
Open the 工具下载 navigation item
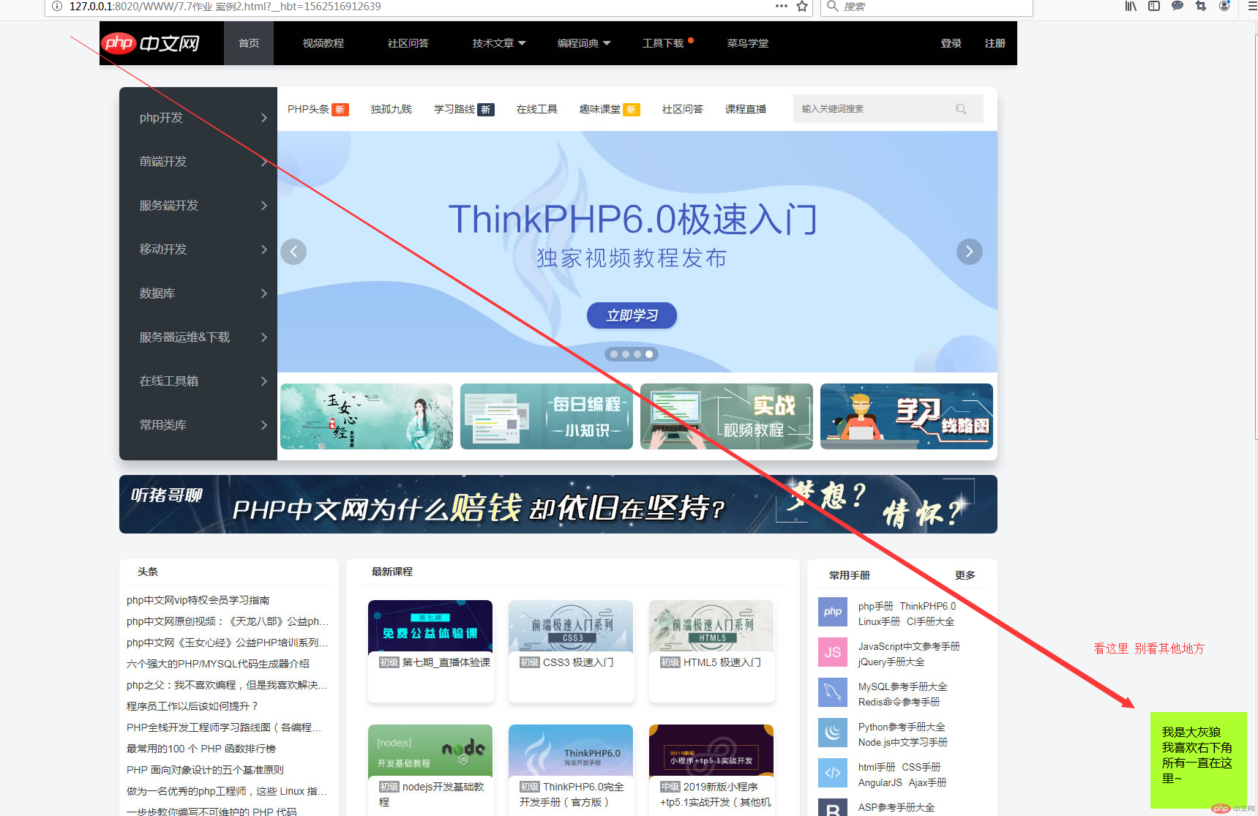[x=663, y=43]
